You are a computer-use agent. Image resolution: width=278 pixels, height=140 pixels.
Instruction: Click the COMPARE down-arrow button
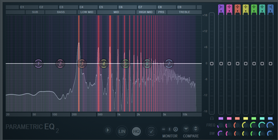(x=186, y=129)
